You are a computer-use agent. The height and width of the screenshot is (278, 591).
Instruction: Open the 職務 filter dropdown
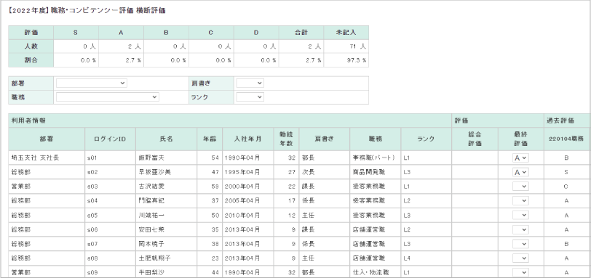(108, 97)
